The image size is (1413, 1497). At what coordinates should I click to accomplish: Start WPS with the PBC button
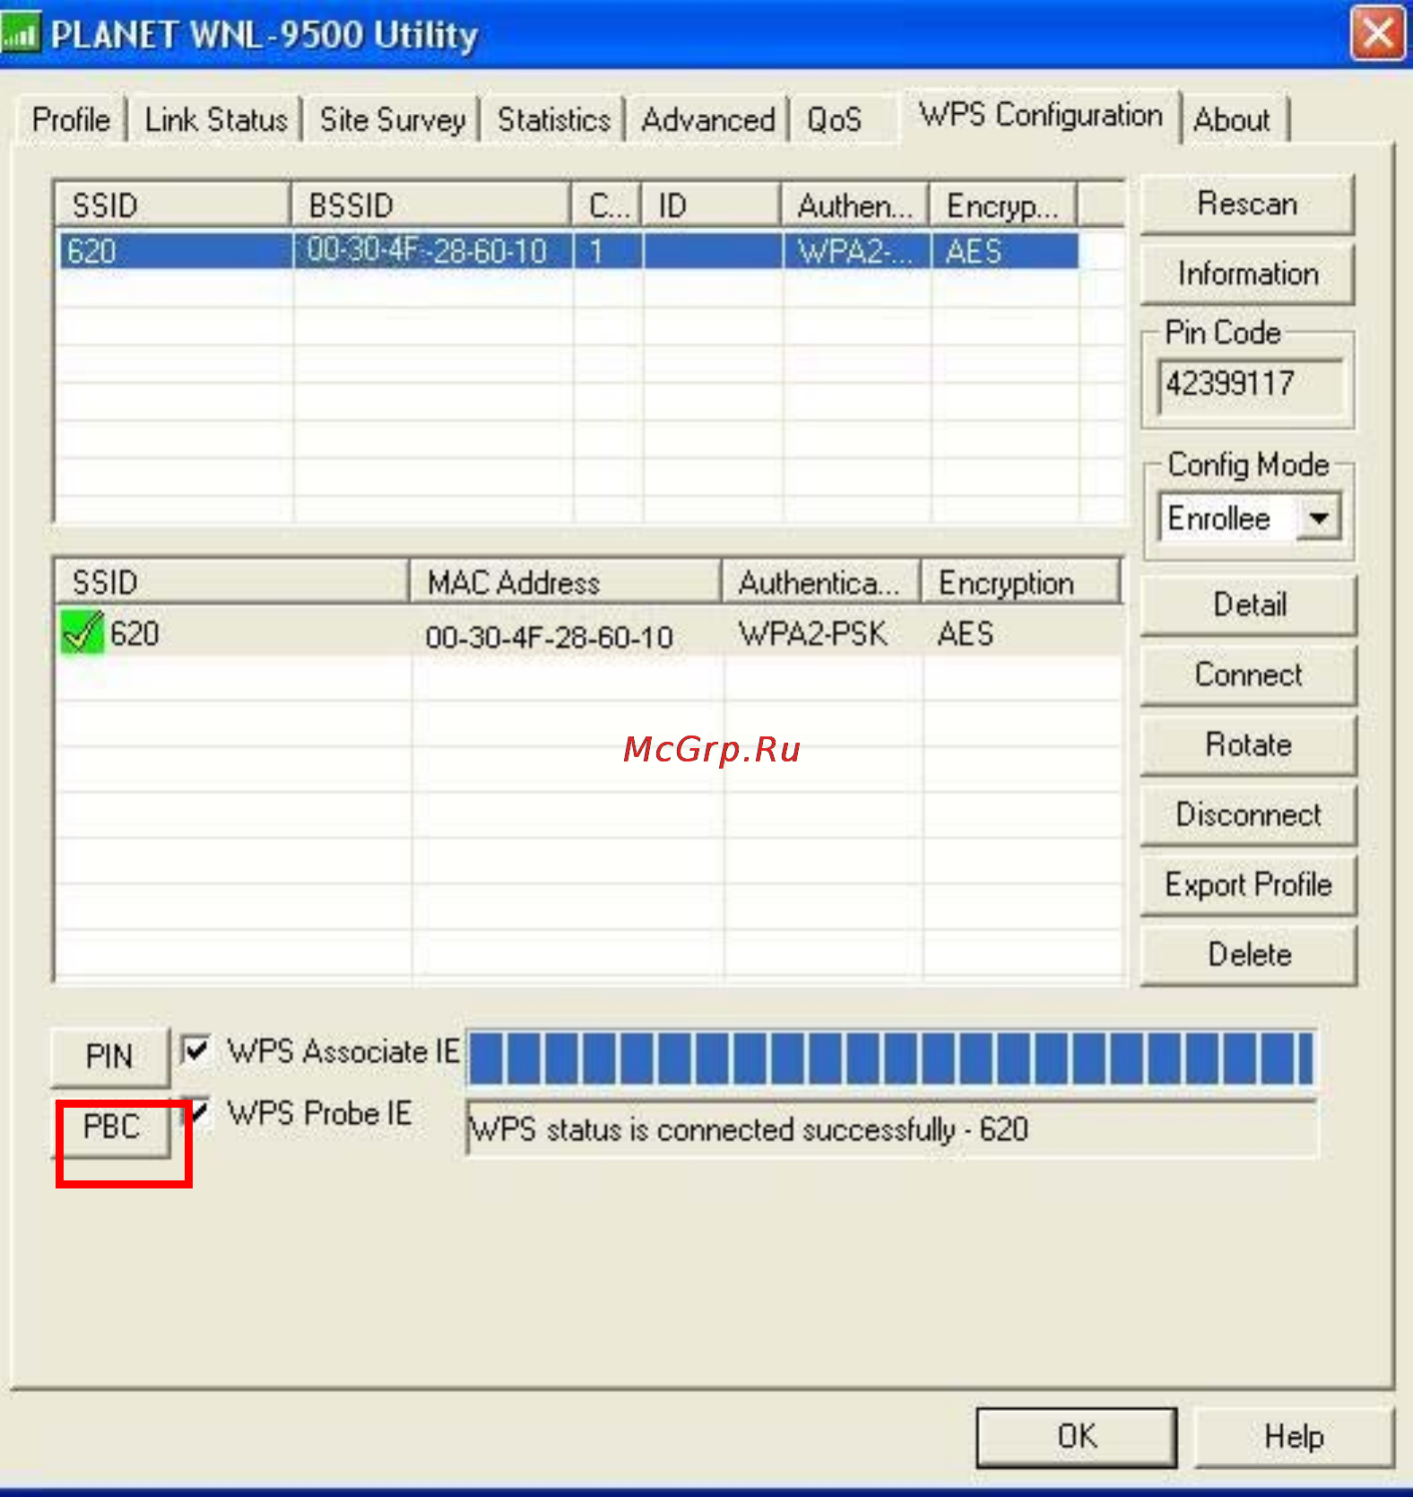click(111, 1127)
